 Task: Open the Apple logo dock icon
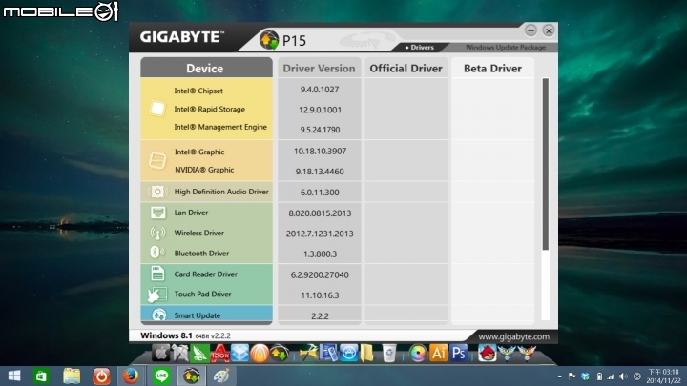[161, 353]
